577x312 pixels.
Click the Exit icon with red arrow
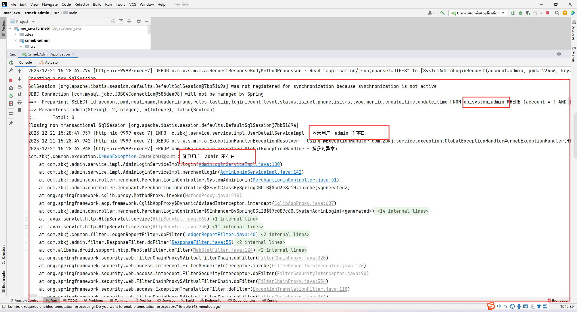tap(11, 103)
